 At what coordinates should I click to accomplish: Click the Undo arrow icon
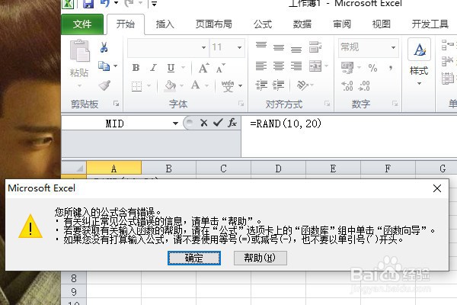105,3
